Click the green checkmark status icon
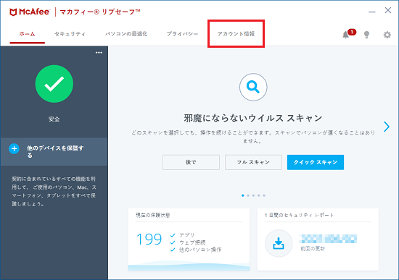 54,84
